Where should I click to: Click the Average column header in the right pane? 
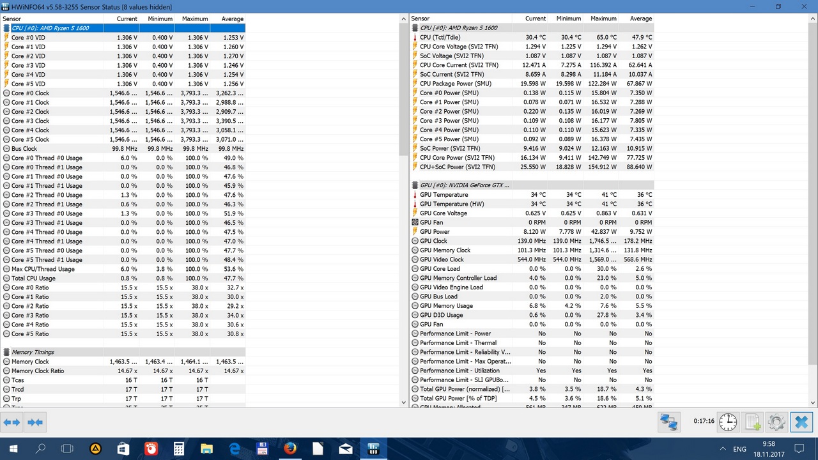(x=637, y=19)
